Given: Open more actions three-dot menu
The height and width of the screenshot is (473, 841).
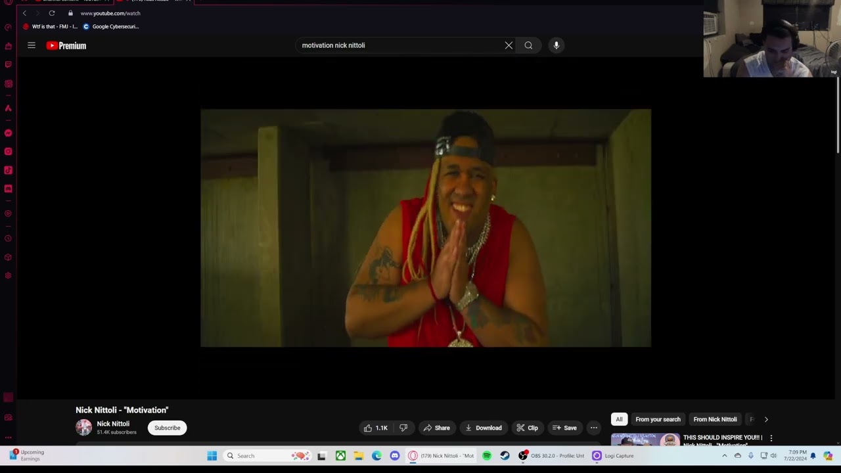Looking at the screenshot, I should pyautogui.click(x=593, y=428).
